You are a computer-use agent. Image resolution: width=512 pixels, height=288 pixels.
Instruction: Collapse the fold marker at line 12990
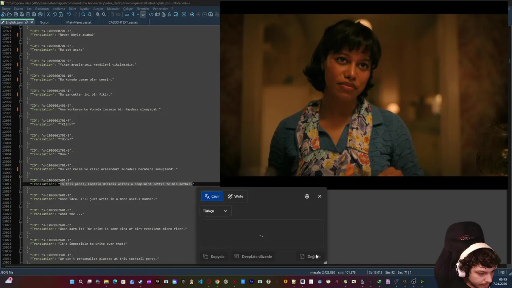click(x=21, y=102)
